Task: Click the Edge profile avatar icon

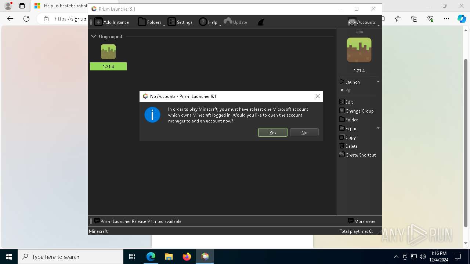Action: [x=8, y=6]
